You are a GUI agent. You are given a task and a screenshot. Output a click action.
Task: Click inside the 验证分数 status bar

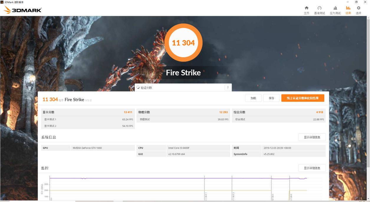(x=177, y=88)
